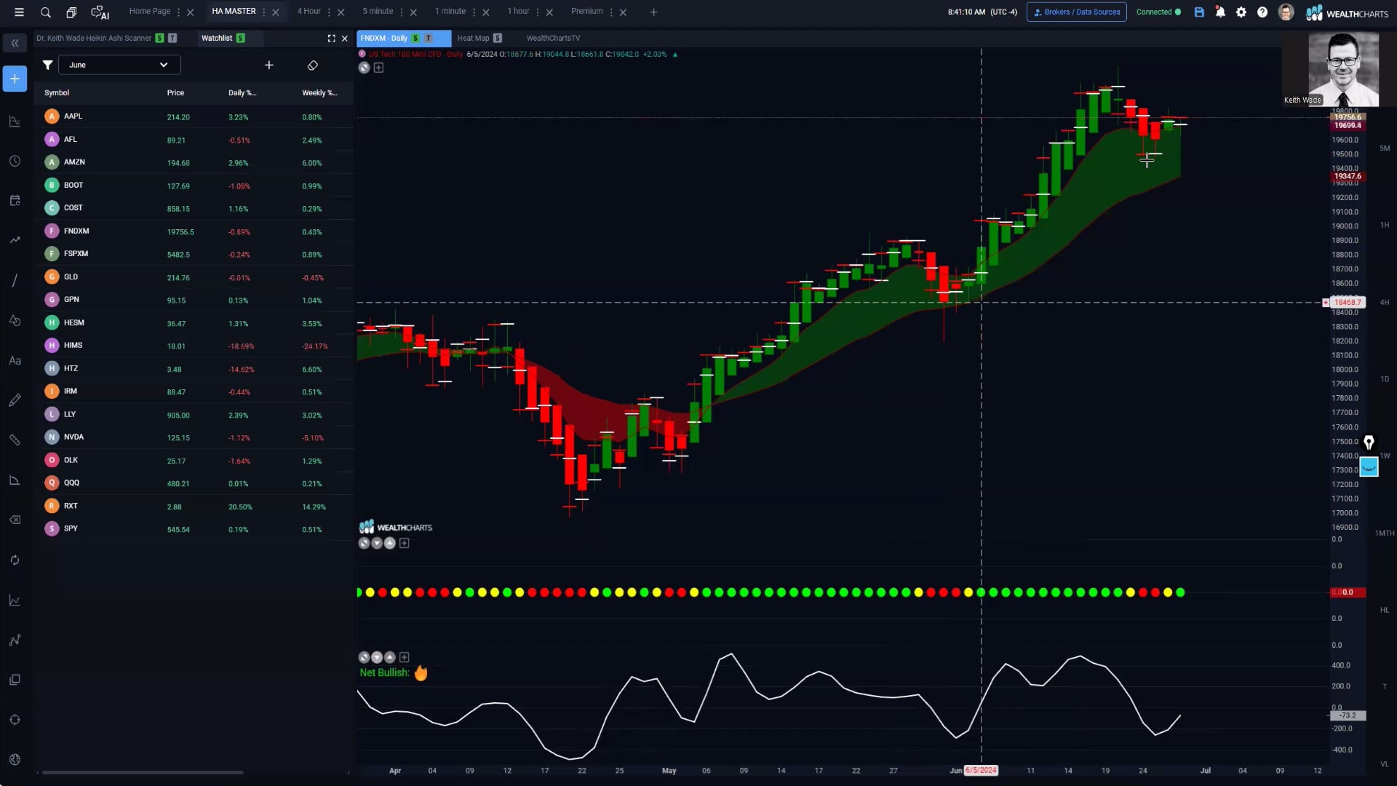
Task: Select the AAPL row in watchlist
Action: point(194,116)
